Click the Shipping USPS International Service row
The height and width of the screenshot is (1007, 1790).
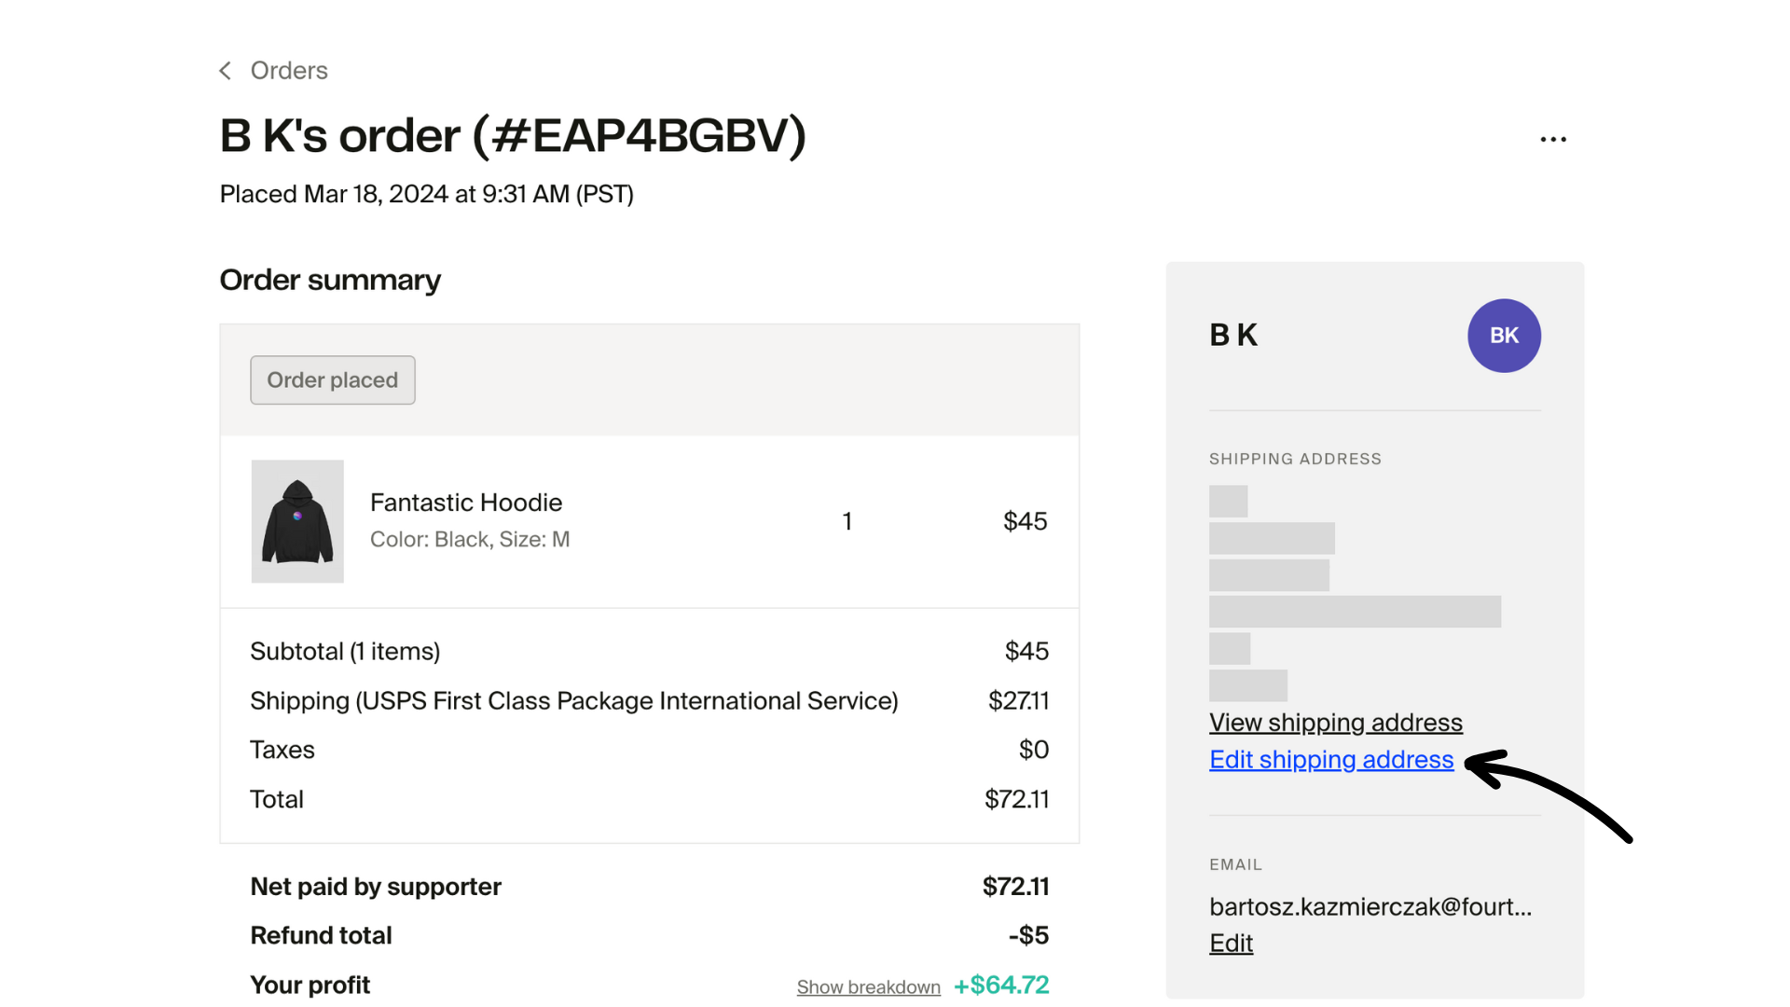click(573, 700)
